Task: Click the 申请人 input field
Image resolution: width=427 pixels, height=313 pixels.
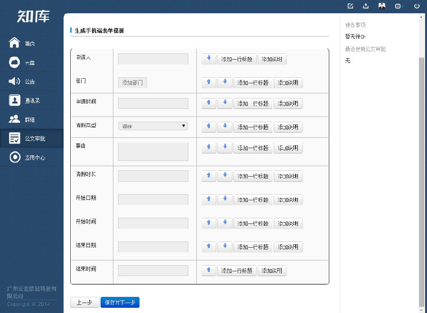Action: 153,59
